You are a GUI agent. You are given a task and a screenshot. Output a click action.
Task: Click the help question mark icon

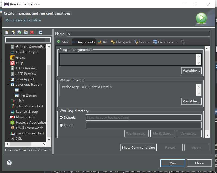click(9, 163)
